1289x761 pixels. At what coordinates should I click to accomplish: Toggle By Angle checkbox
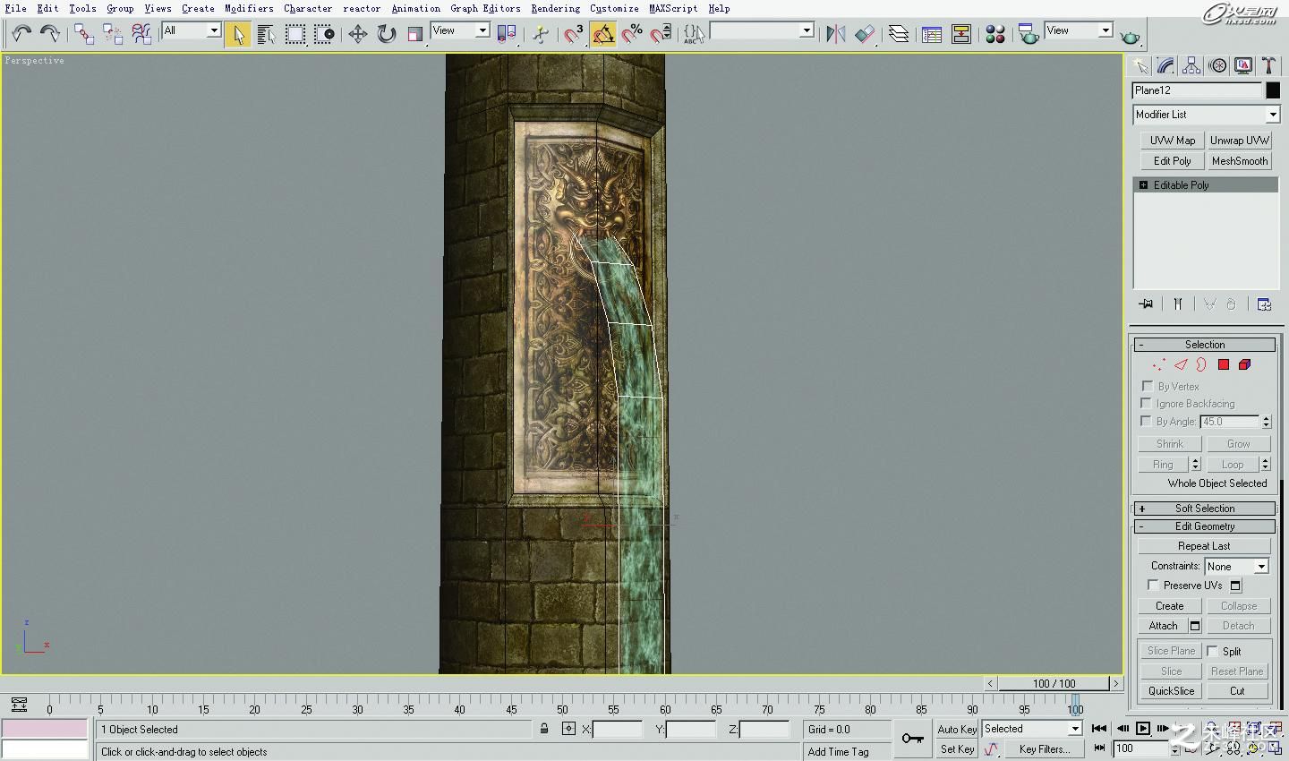1147,421
